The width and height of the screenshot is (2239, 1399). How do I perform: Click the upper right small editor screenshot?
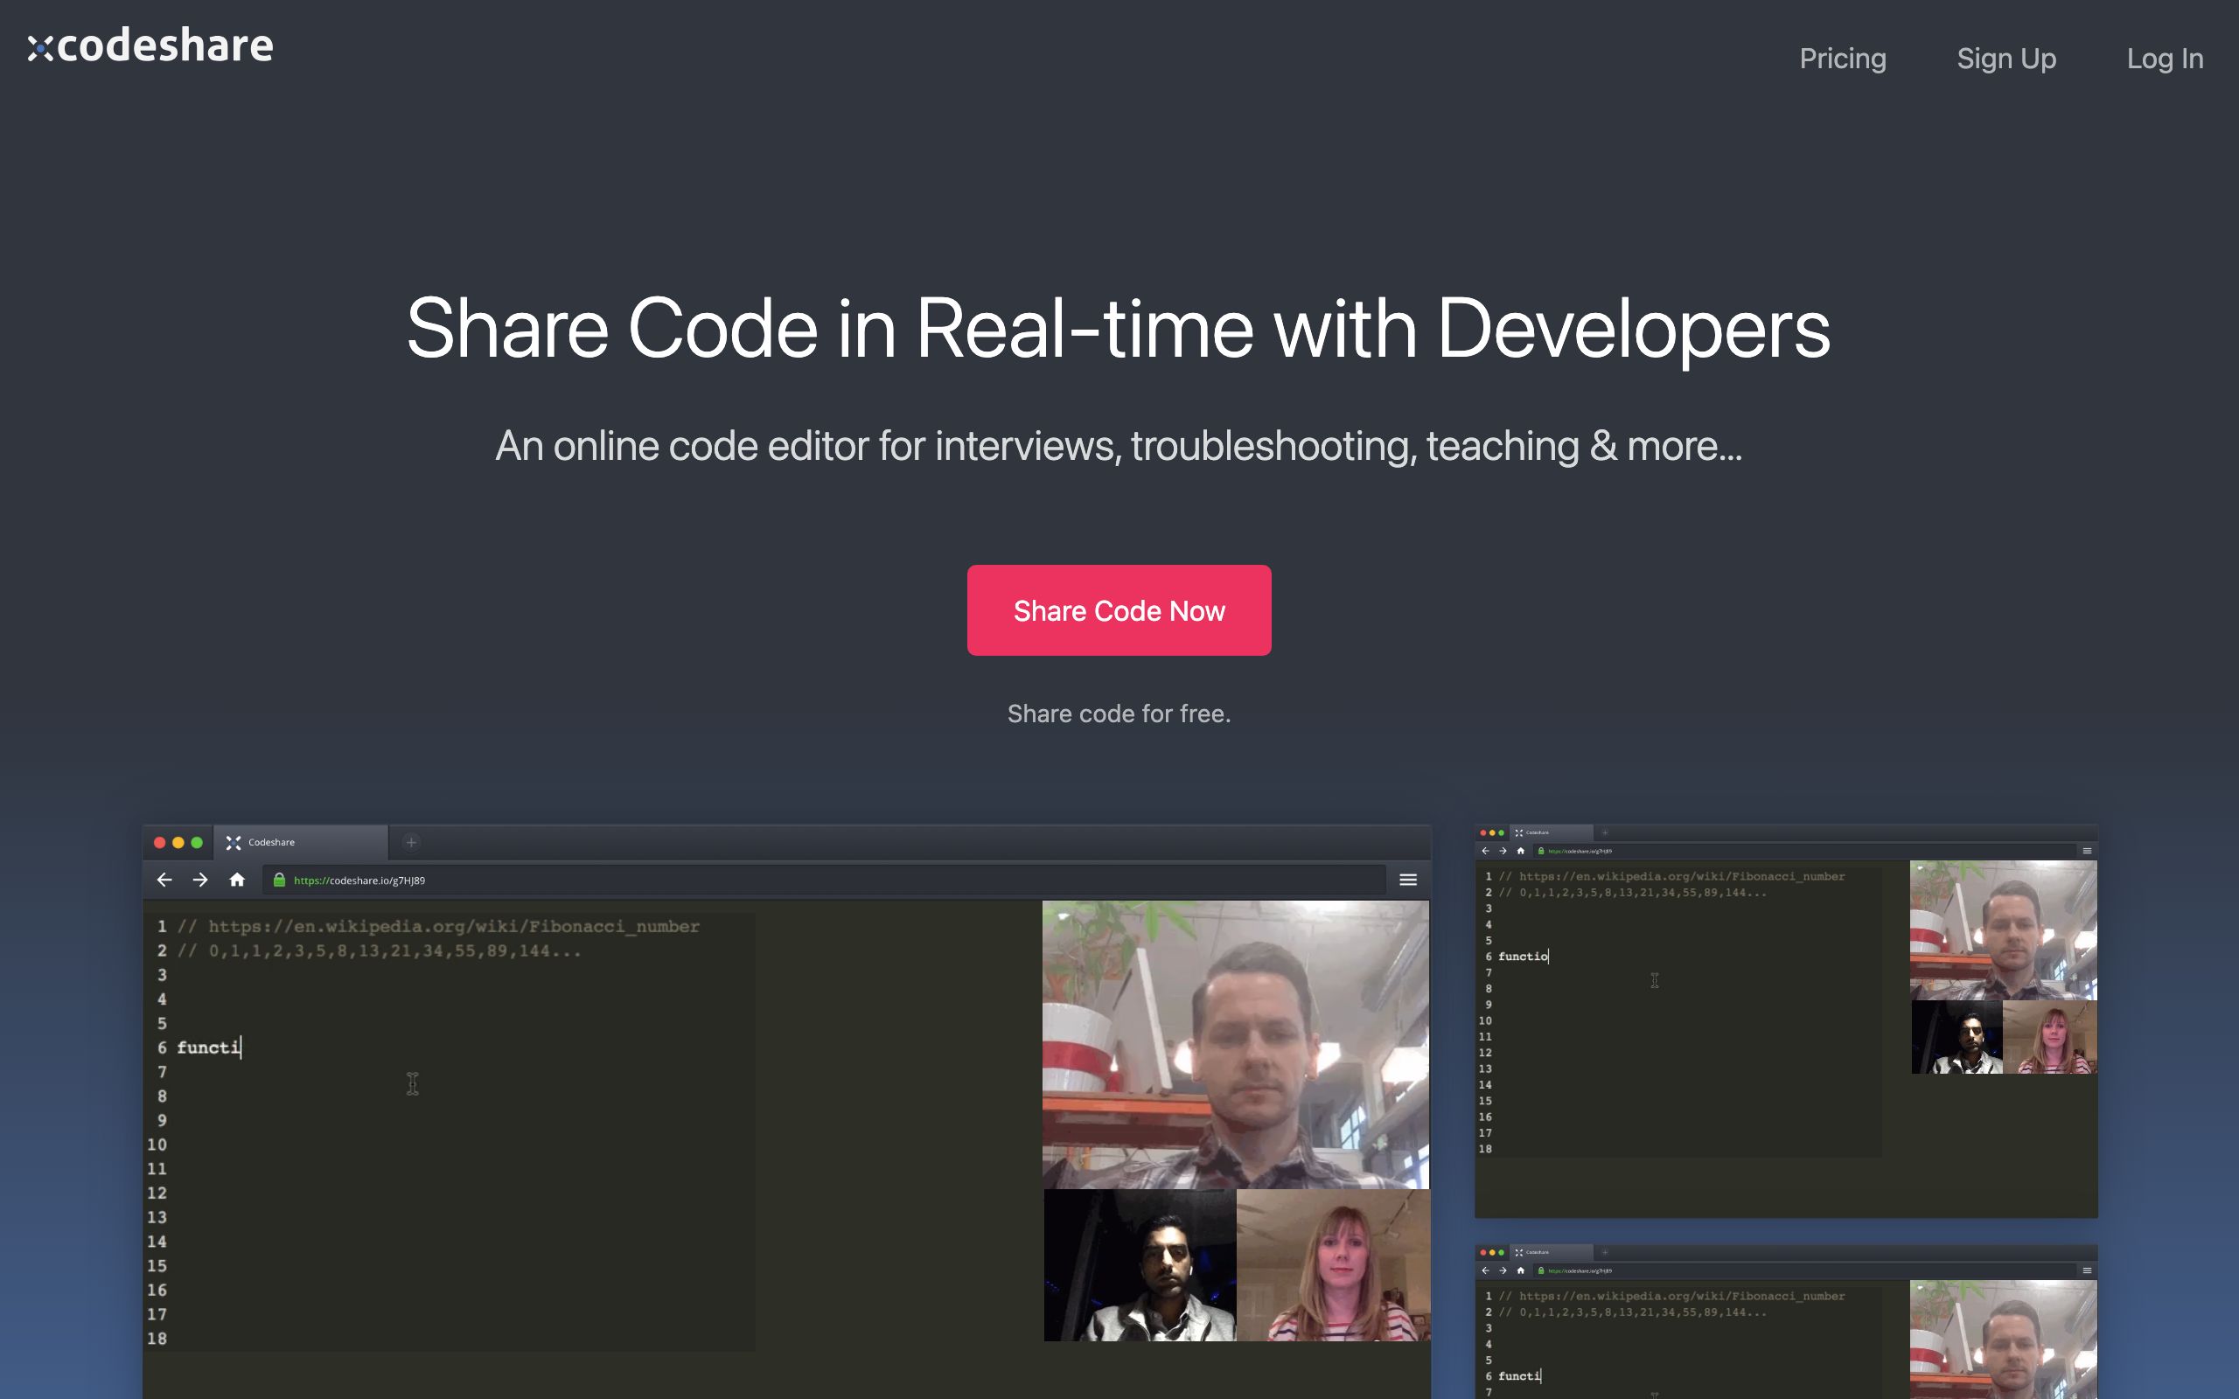pos(1786,1020)
